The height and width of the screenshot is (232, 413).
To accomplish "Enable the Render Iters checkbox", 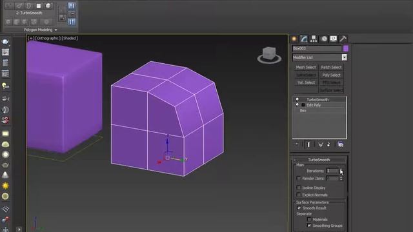I will (299, 179).
